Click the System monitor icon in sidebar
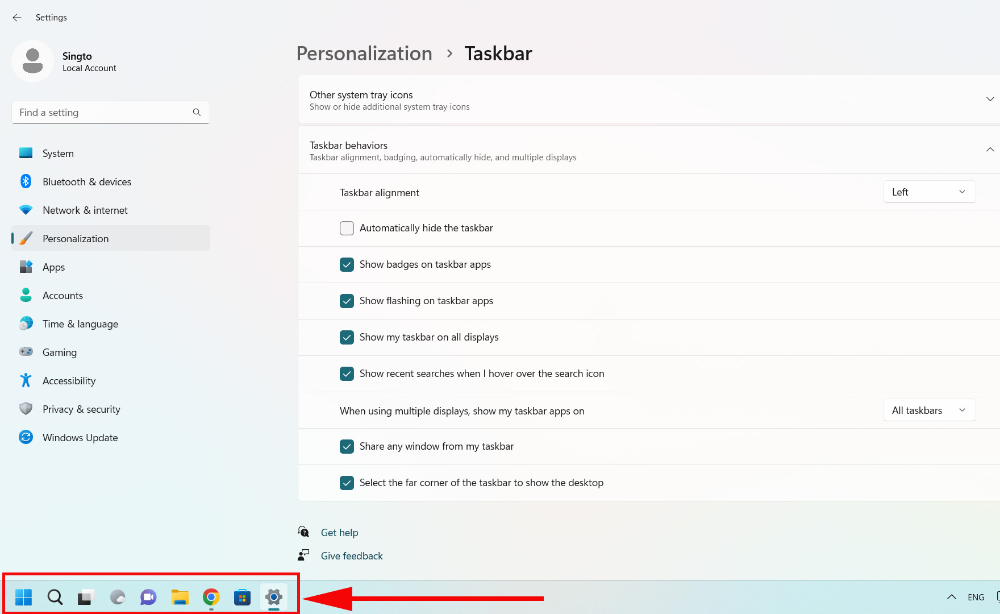Viewport: 1000px width, 614px height. 26,153
